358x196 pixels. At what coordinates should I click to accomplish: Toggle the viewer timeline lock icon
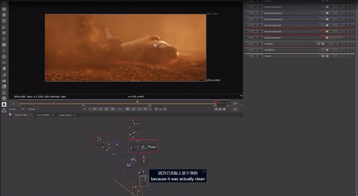[x=224, y=109]
